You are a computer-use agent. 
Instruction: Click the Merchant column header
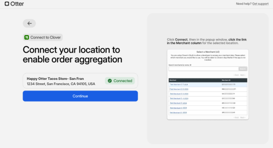coord(173,80)
